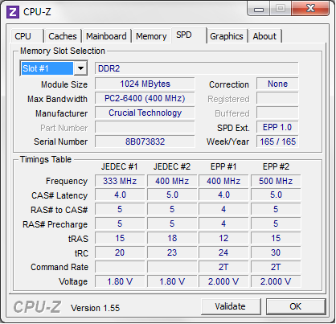Viewport: 336px width, 324px height.
Task: Select the Slot #1 combo box field
Action: click(54, 68)
